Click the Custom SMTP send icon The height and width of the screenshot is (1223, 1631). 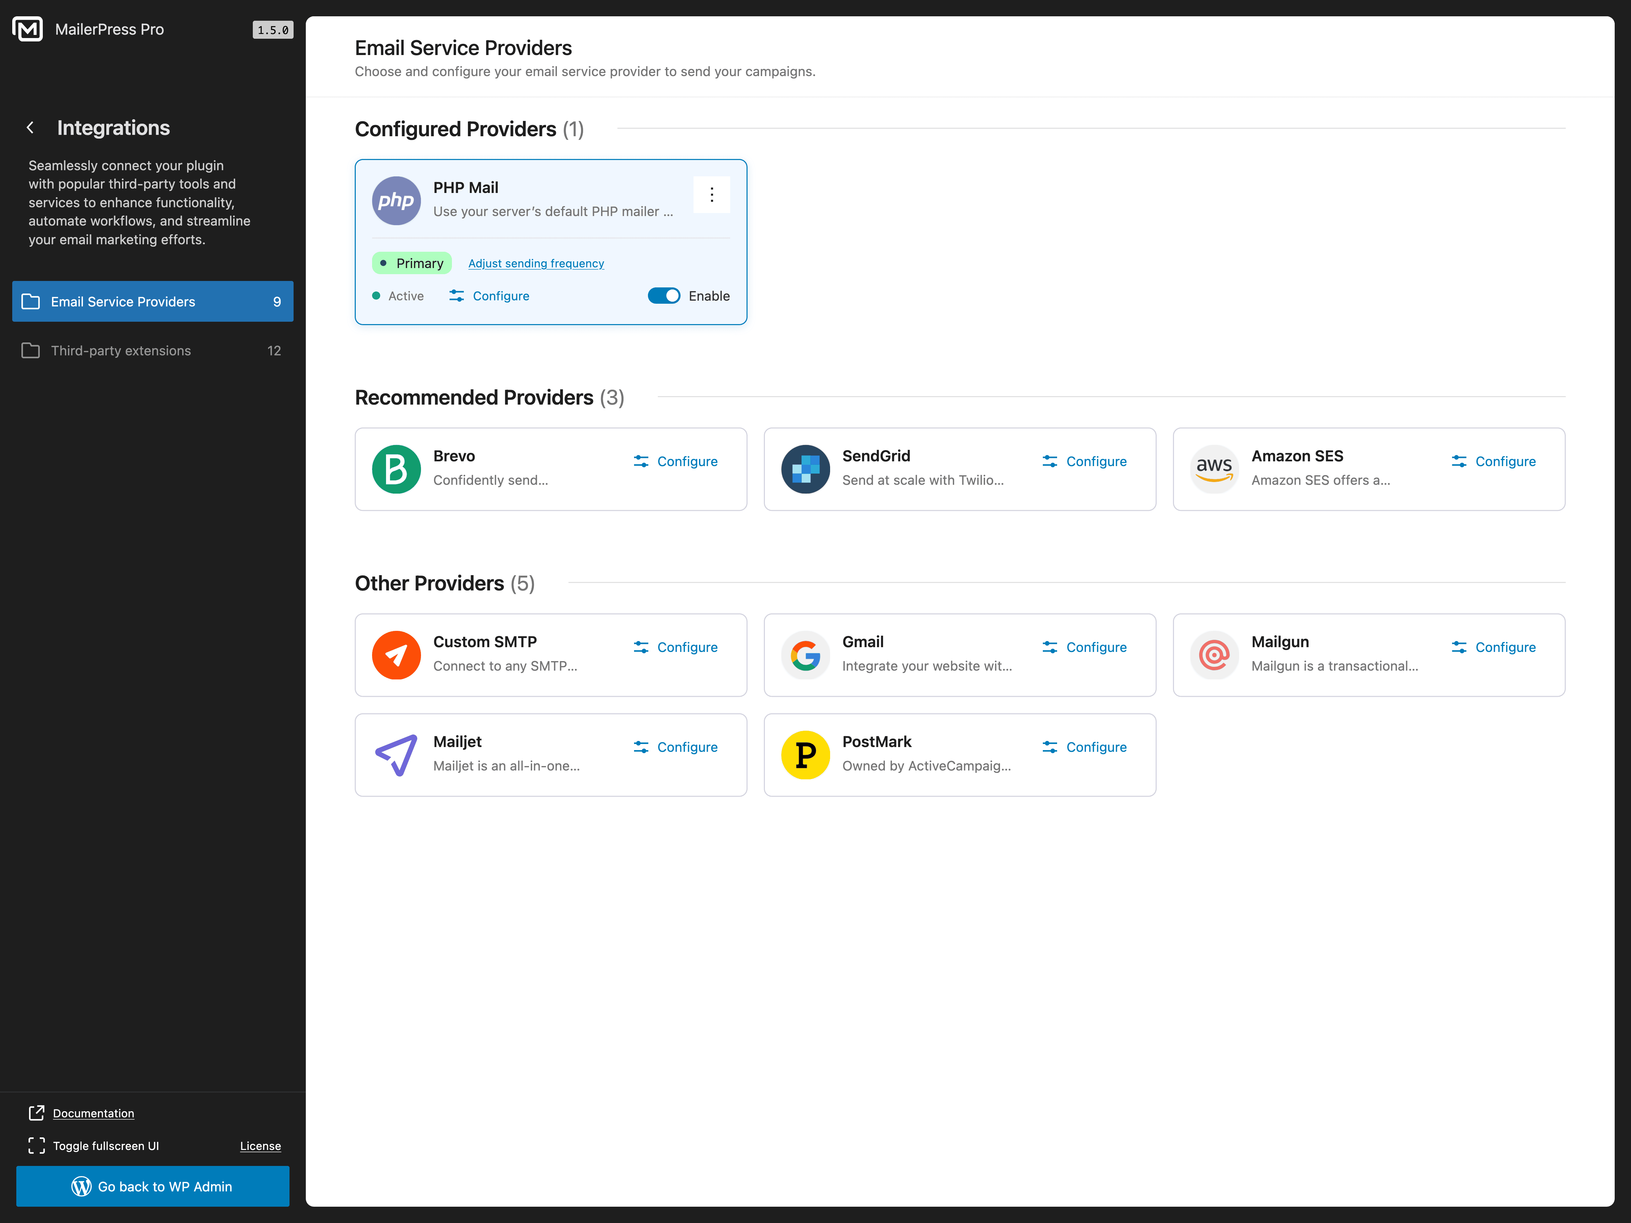[x=396, y=655]
